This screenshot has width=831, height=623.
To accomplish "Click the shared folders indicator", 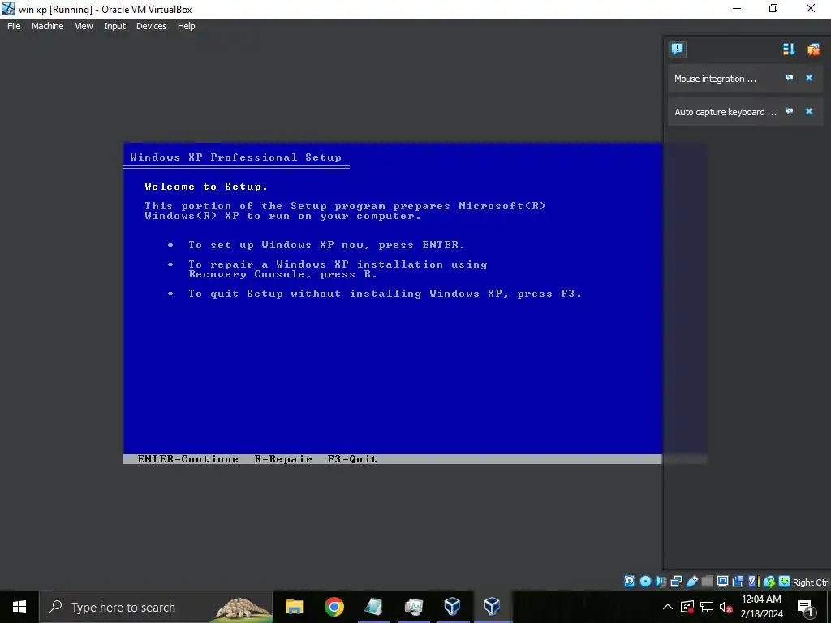I will [707, 581].
